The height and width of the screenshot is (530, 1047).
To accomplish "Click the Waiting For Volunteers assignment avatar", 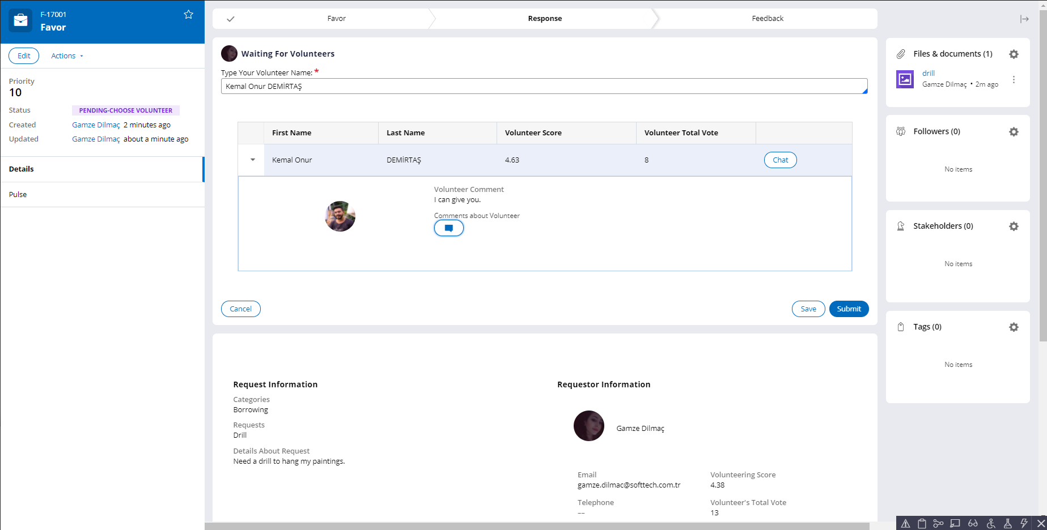I will click(229, 54).
